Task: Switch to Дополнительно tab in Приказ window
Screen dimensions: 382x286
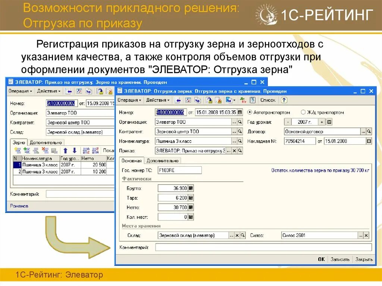Action: [46, 142]
